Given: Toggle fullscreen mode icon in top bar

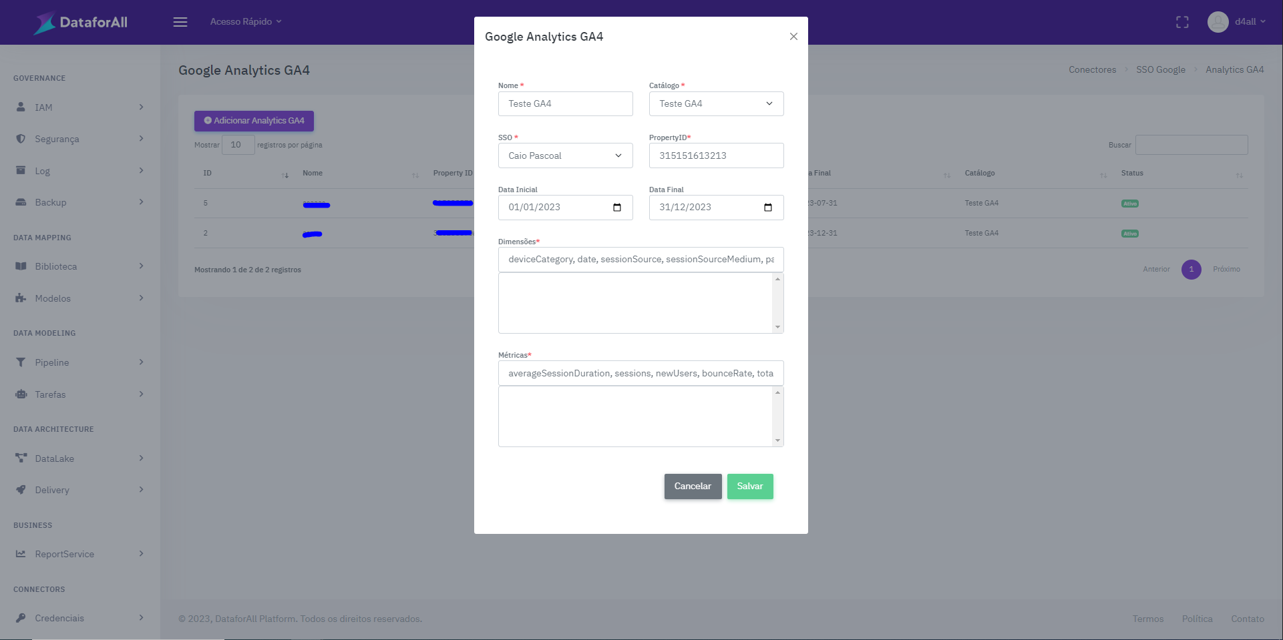Looking at the screenshot, I should pyautogui.click(x=1181, y=22).
